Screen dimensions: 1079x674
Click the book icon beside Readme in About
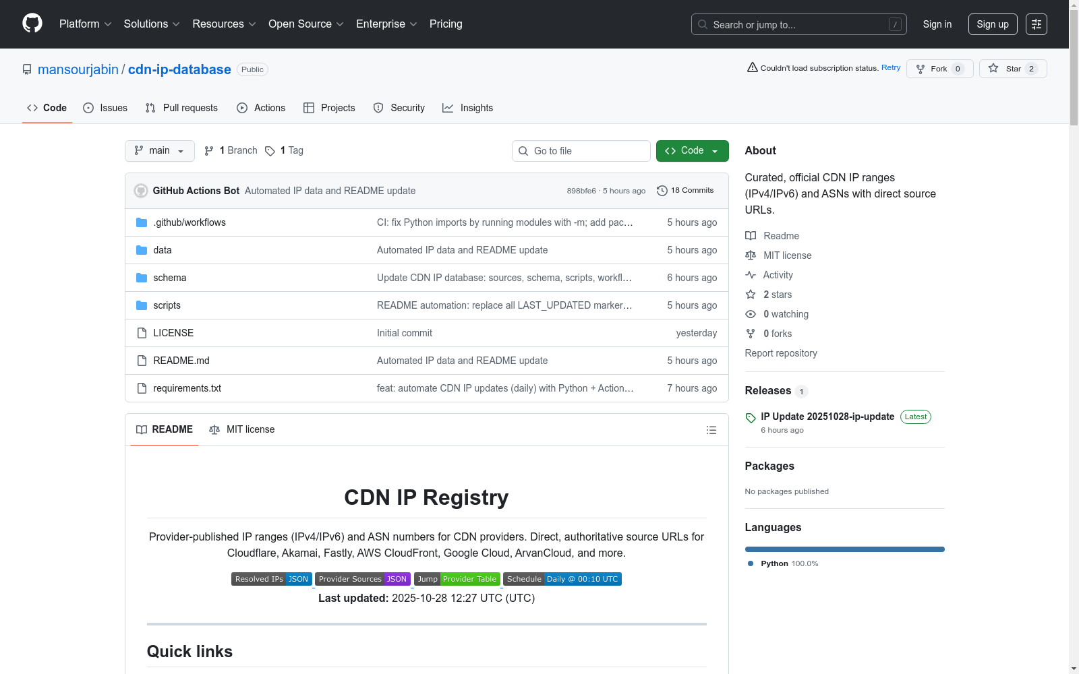click(x=751, y=236)
